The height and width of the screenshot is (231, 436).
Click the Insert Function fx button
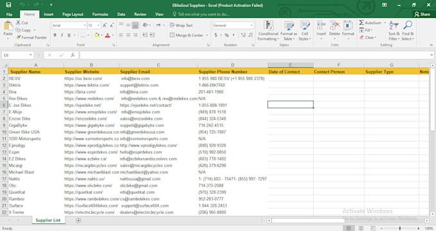pyautogui.click(x=72, y=55)
